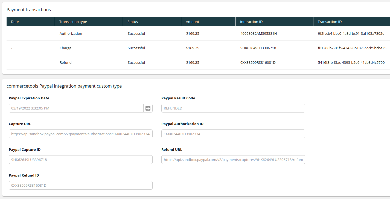The height and width of the screenshot is (199, 390).
Task: Open the calendar date picker icon
Action: tap(148, 108)
